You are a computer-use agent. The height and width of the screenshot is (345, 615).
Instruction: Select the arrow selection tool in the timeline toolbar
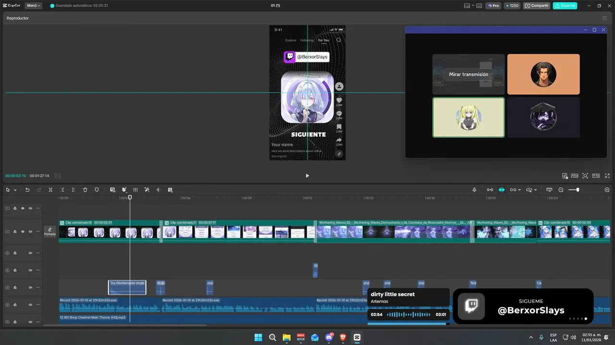[8, 190]
